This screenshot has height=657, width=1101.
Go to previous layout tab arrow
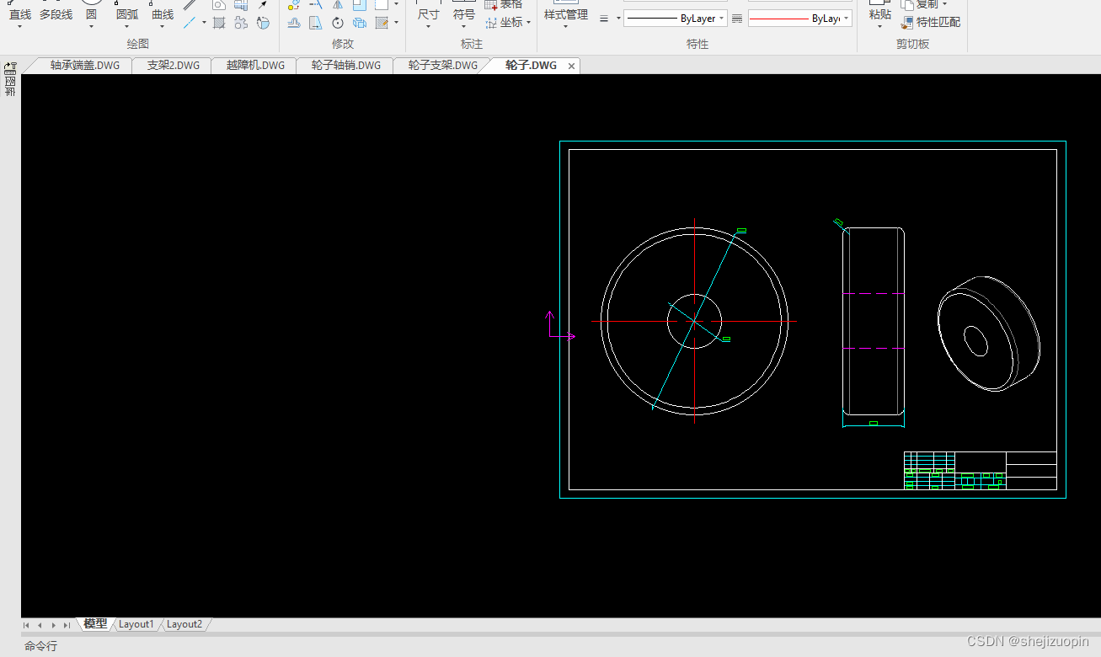(40, 625)
